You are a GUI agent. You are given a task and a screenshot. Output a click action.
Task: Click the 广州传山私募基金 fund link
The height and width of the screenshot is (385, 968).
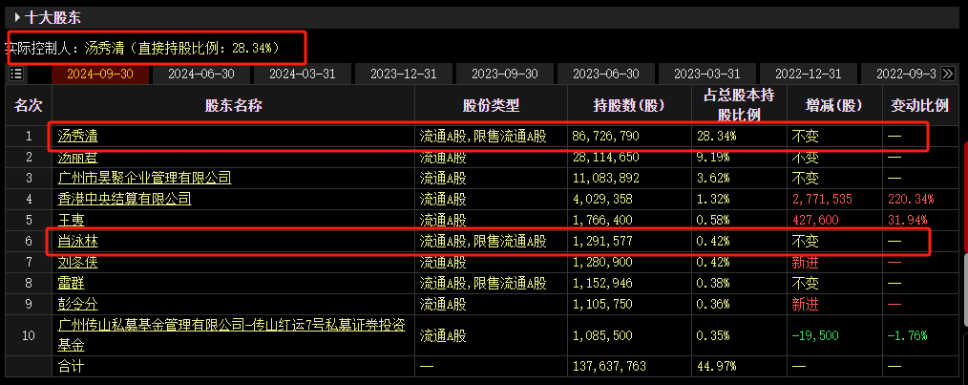(x=232, y=335)
